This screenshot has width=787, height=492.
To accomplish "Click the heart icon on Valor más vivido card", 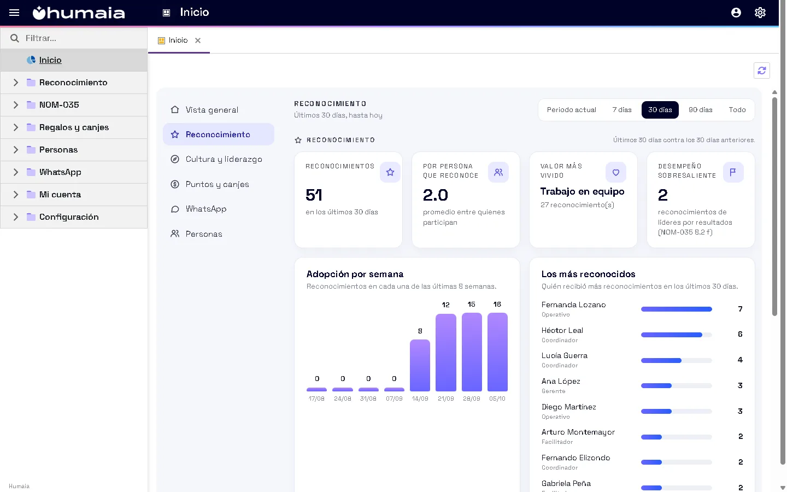I will coord(616,172).
